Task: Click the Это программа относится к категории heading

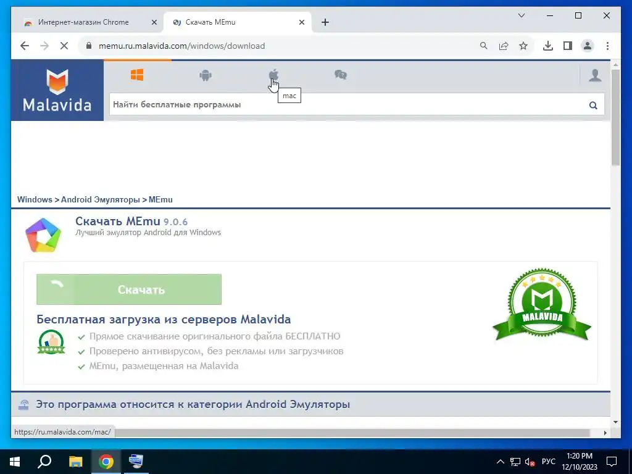Action: point(193,404)
